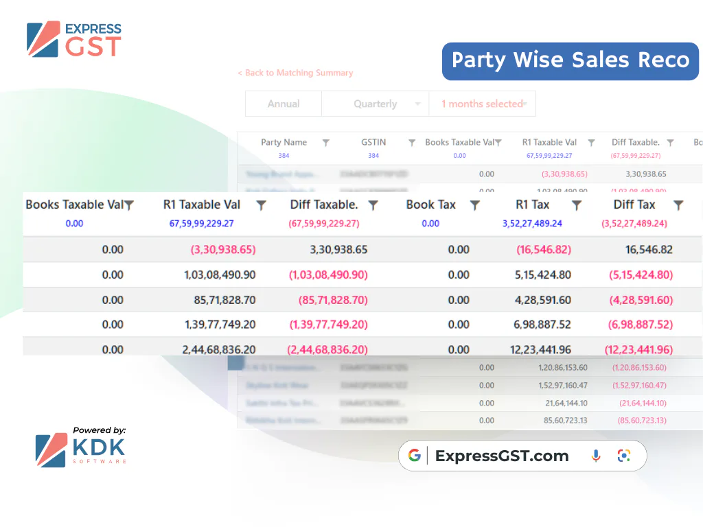703x527 pixels.
Task: Go back to Matching Summary
Action: pyautogui.click(x=295, y=73)
